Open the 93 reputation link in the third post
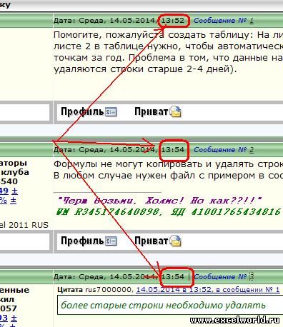The height and width of the screenshot is (327, 283). pyautogui.click(x=4, y=318)
